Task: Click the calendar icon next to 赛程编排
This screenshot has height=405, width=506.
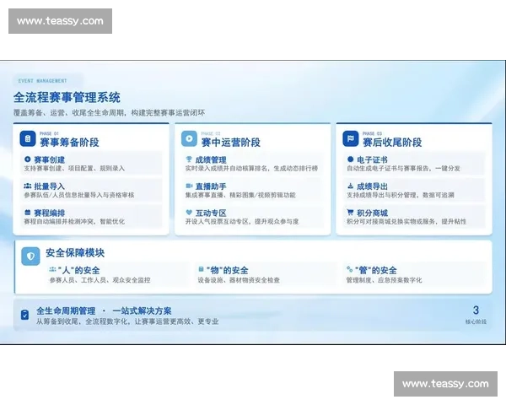Action: (x=28, y=213)
